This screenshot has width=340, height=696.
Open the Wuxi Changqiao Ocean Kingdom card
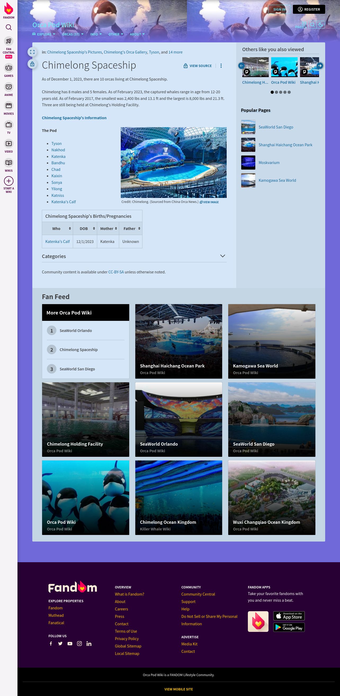coord(272,498)
